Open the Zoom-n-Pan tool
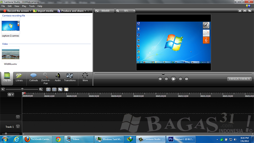The height and width of the screenshot is (143, 254). [45, 78]
